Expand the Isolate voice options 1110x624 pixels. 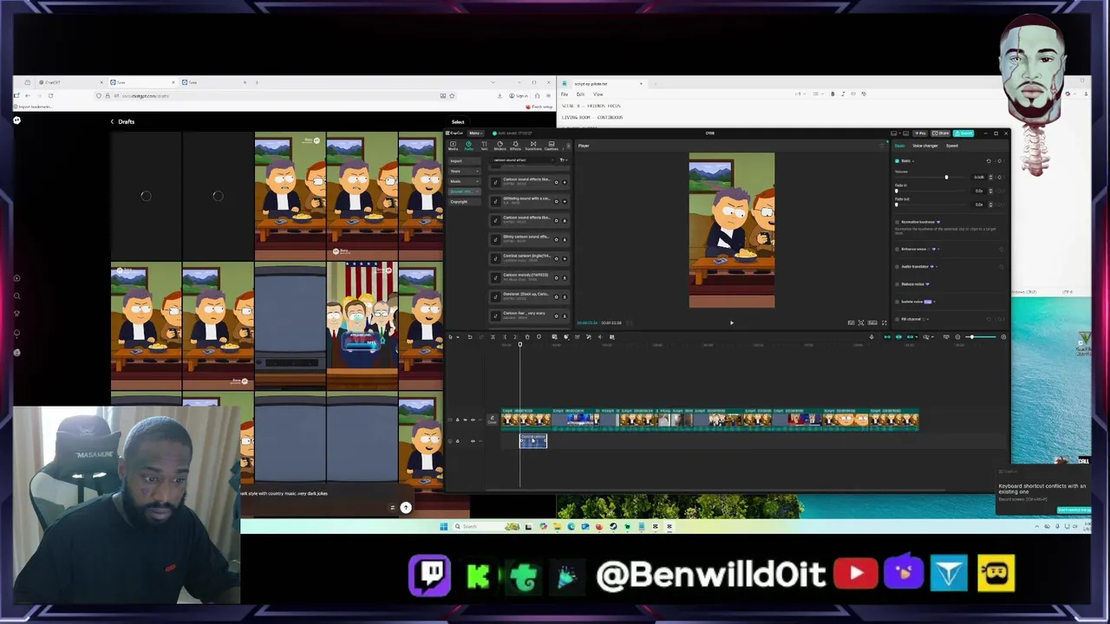pyautogui.click(x=934, y=302)
